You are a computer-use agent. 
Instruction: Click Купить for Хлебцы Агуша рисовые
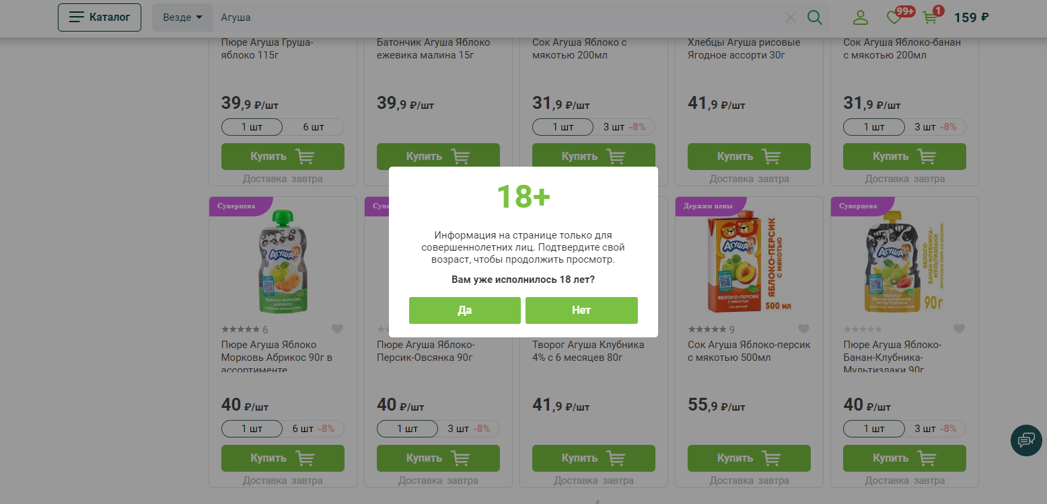pyautogui.click(x=749, y=157)
